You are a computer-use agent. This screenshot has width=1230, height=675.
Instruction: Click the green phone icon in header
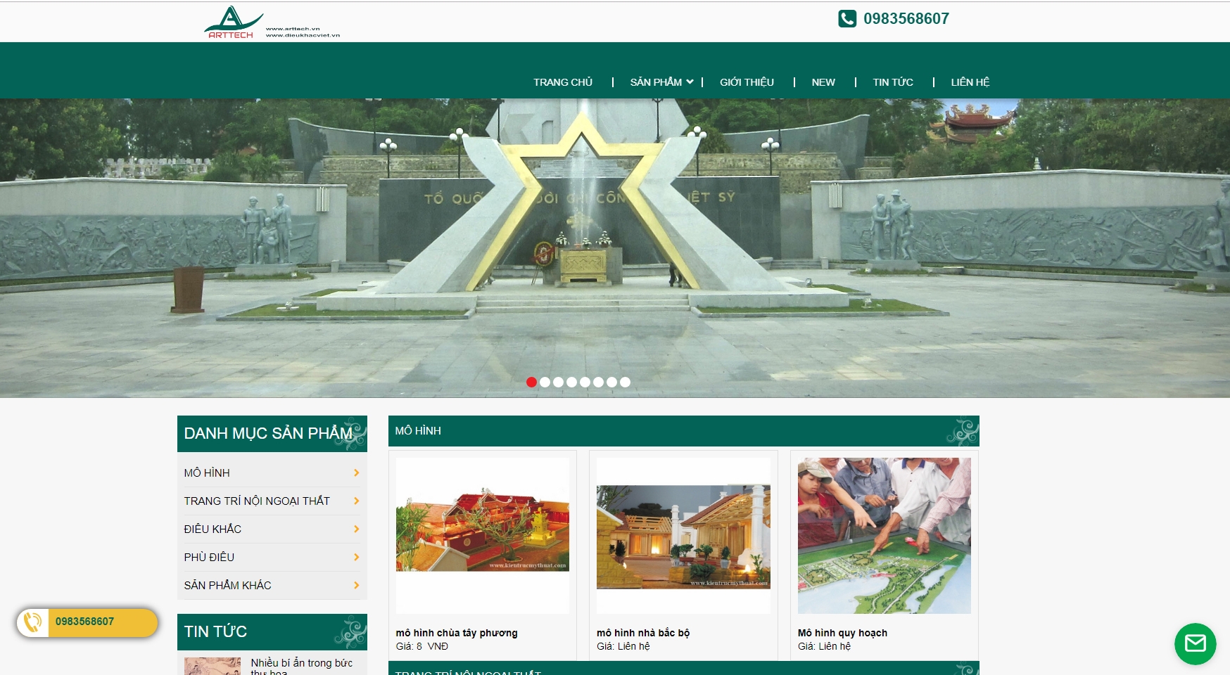point(847,19)
